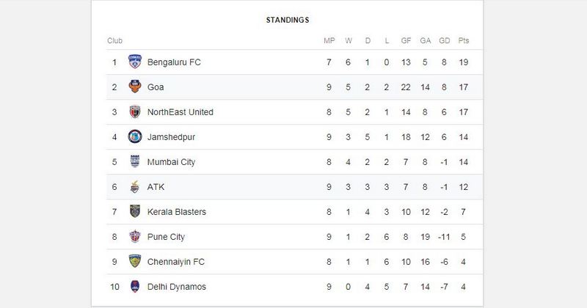
Task: Select the Delhi Dynamos crest
Action: [x=135, y=286]
